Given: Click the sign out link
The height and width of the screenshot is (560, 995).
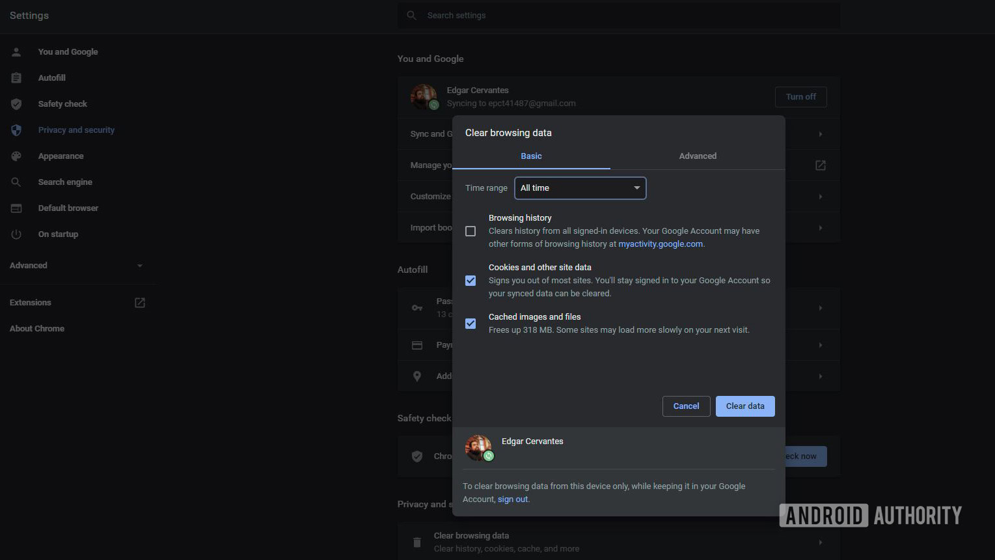Looking at the screenshot, I should tap(513, 499).
